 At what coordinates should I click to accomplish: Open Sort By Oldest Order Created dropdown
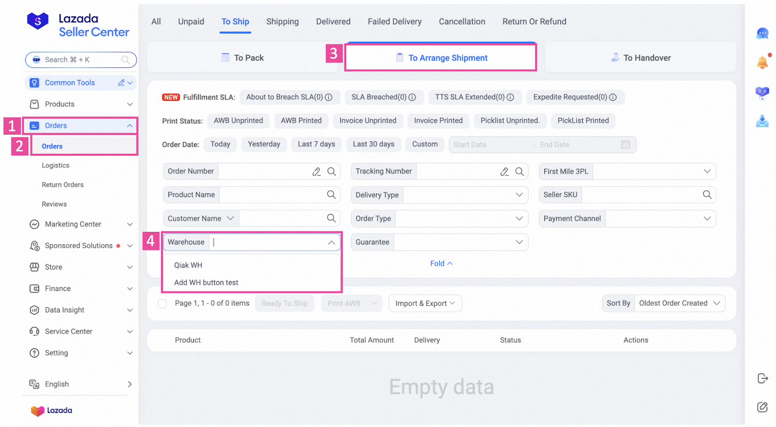click(679, 303)
